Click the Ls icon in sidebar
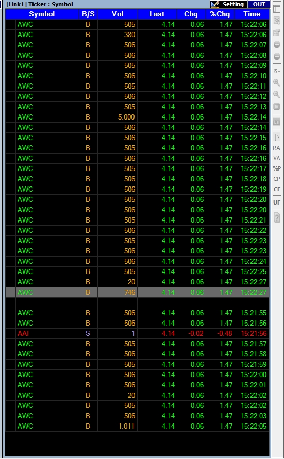The image size is (284, 459). (x=277, y=122)
